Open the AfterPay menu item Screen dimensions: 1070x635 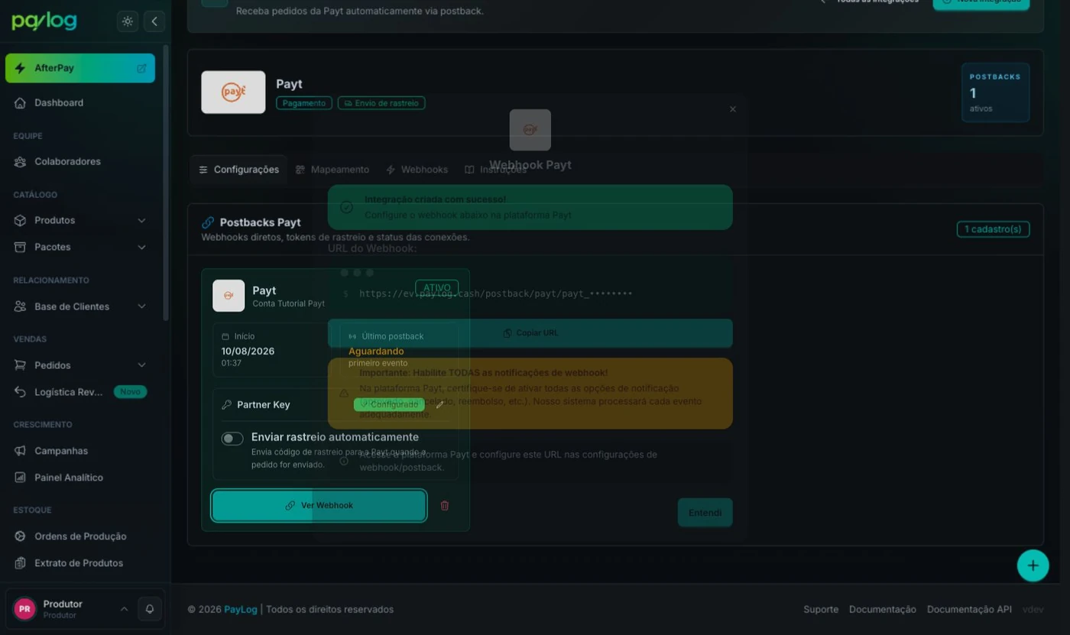point(80,68)
